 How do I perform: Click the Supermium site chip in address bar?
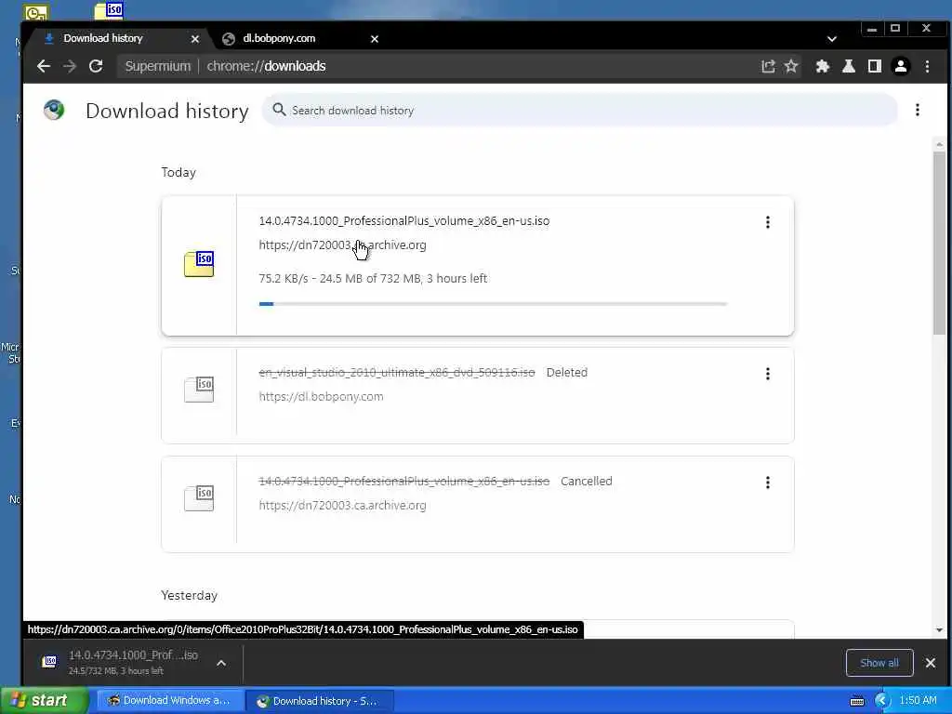pos(158,66)
